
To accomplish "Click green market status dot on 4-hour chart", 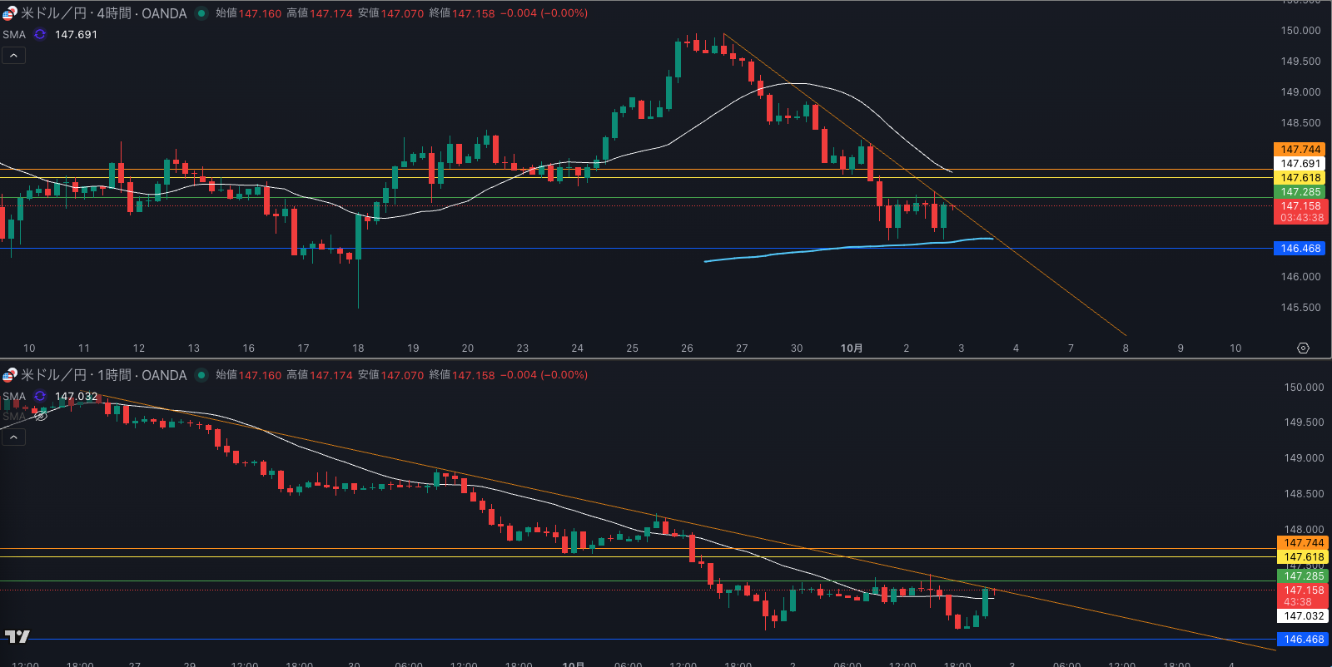I will [x=201, y=13].
